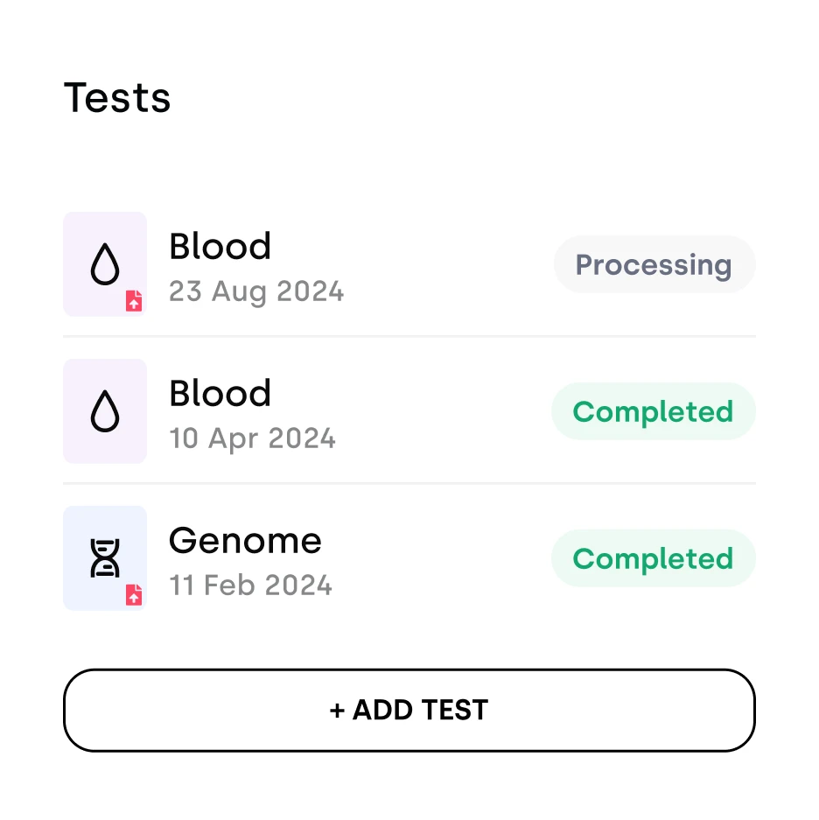The height and width of the screenshot is (820, 819).
Task: Click the blood drop icon for 23 Aug test
Action: pos(105,263)
